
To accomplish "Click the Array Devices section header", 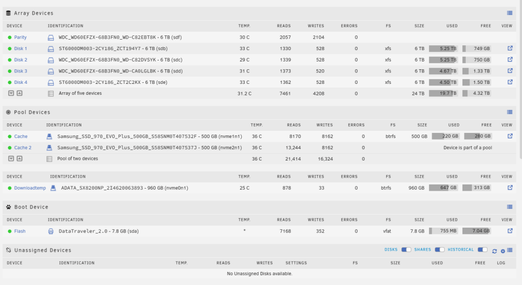I will [x=259, y=14].
